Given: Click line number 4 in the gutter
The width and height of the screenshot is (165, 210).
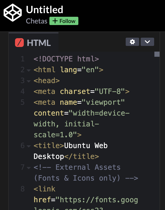Looking at the screenshot, I should (x=22, y=92).
